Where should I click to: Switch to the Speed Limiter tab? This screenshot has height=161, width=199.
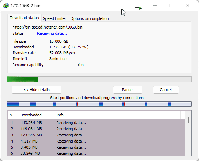[x=54, y=18]
